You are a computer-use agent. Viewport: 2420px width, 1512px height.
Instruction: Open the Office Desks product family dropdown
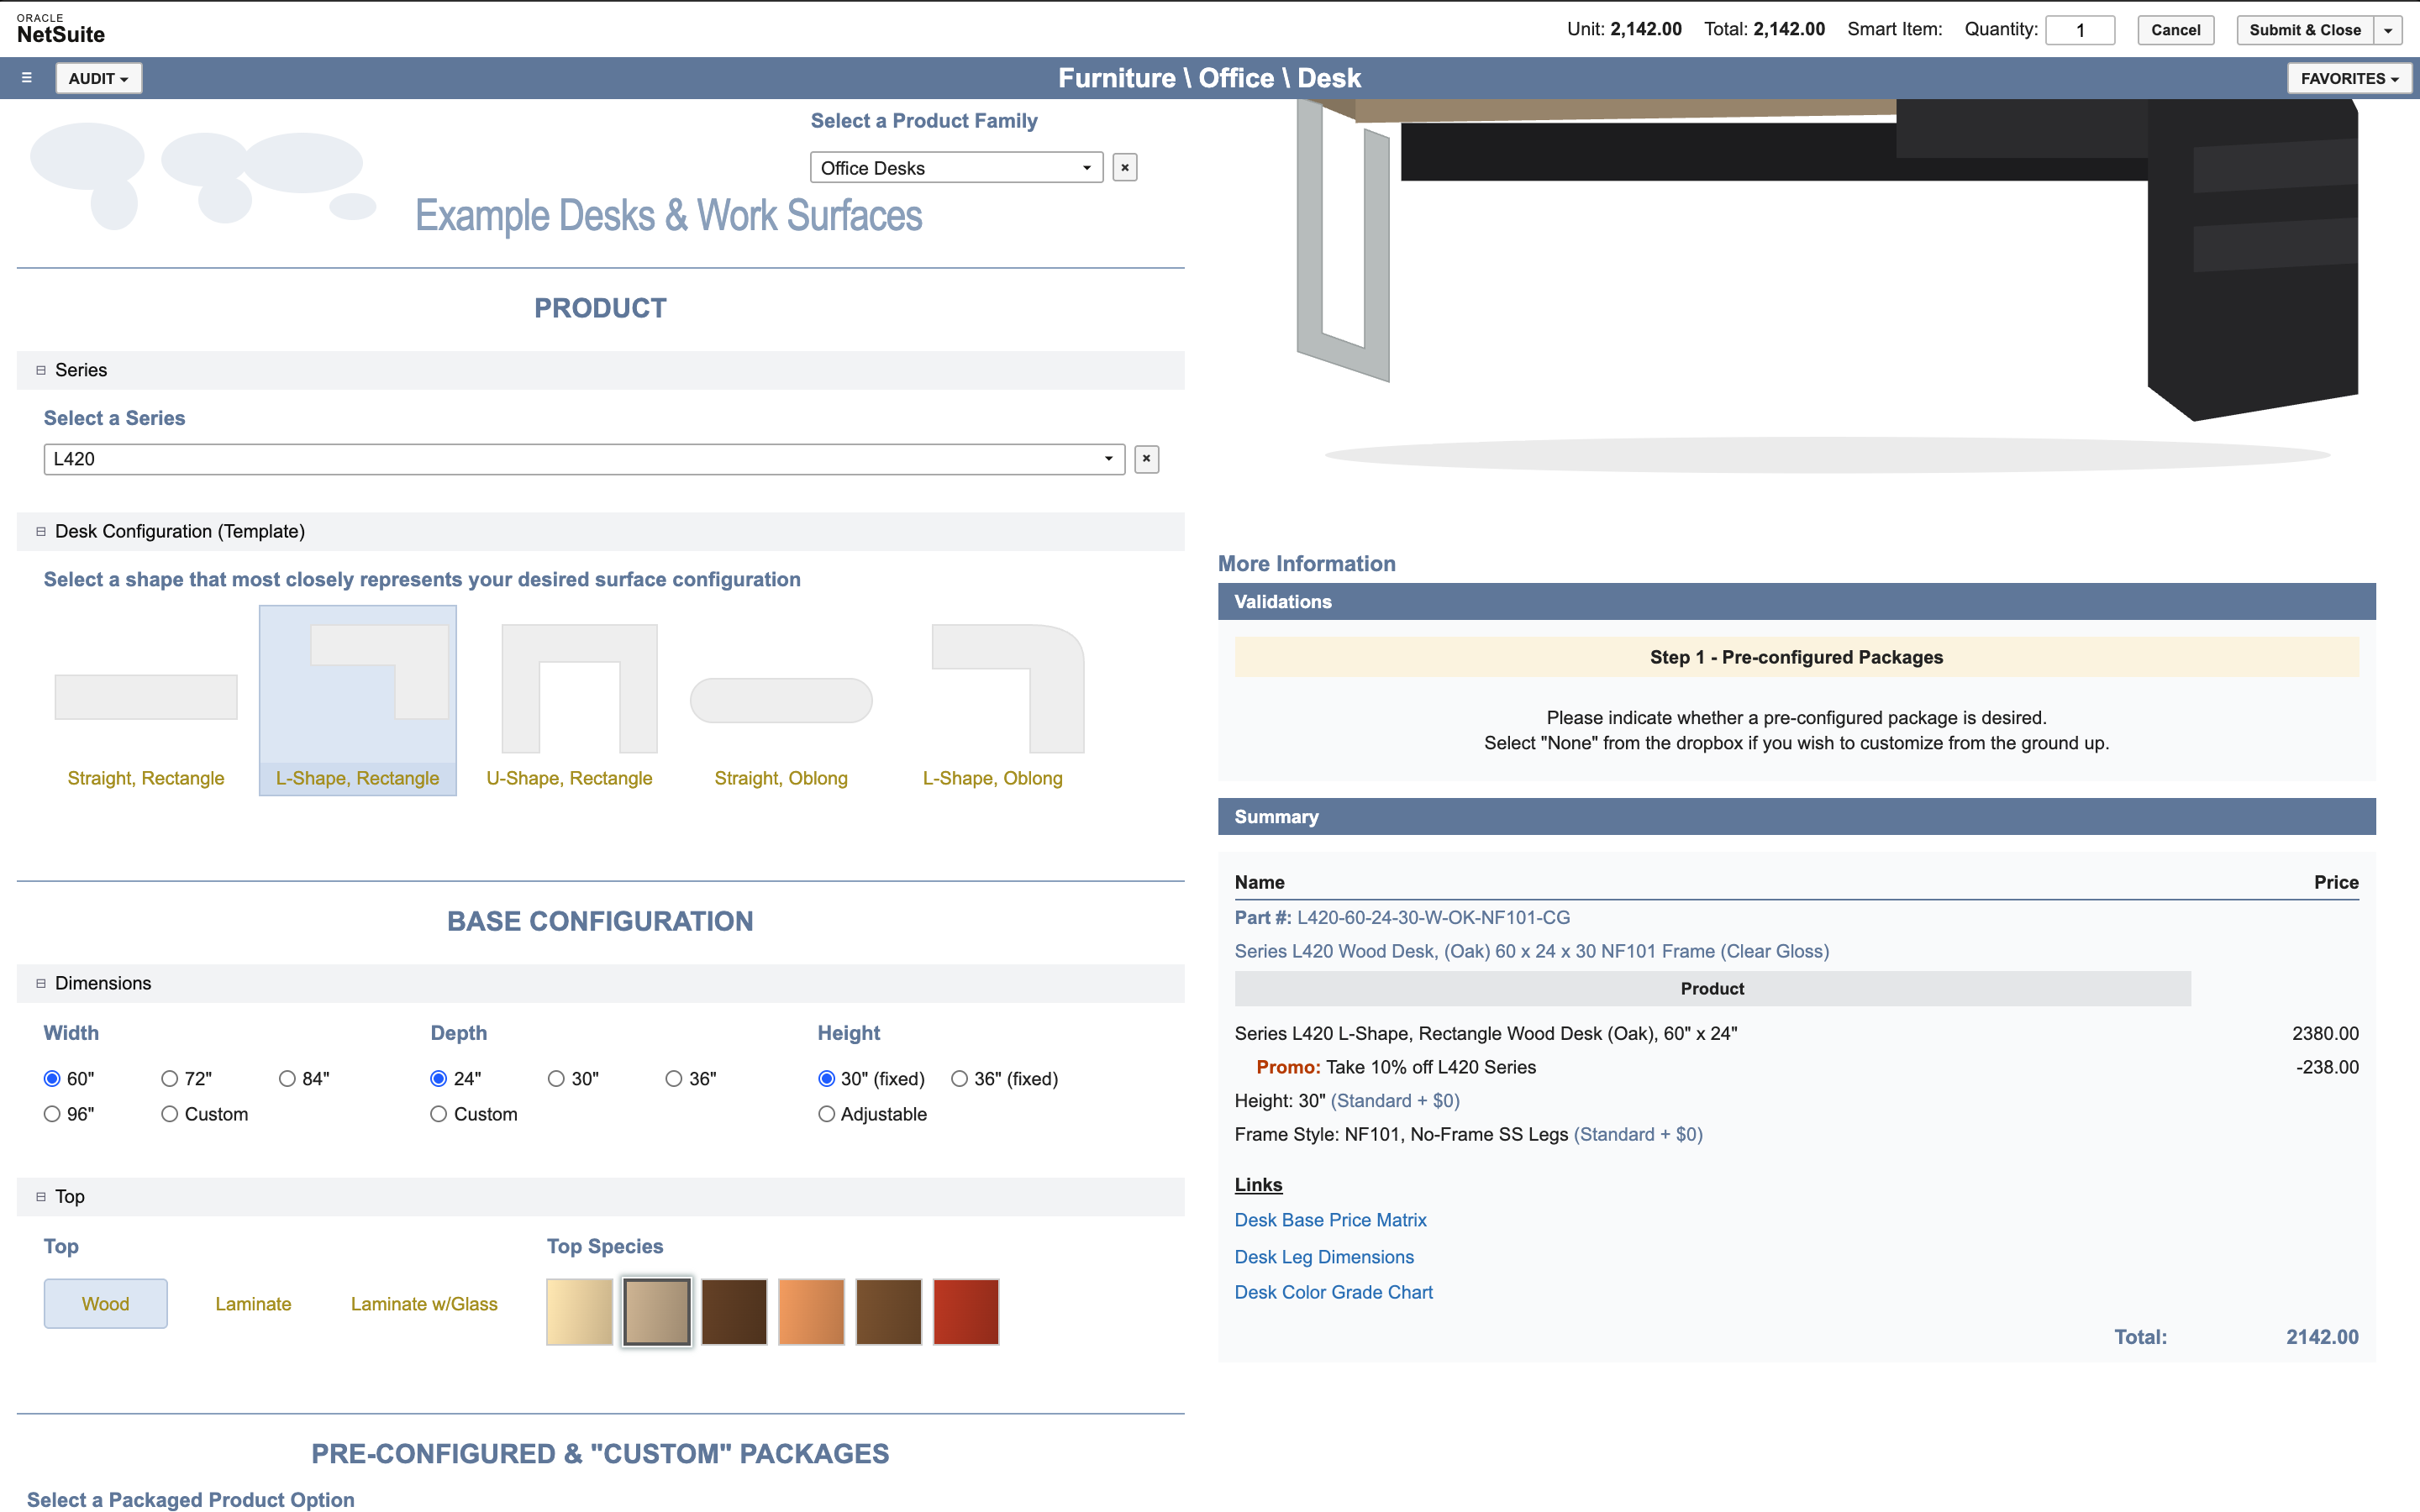coord(956,168)
